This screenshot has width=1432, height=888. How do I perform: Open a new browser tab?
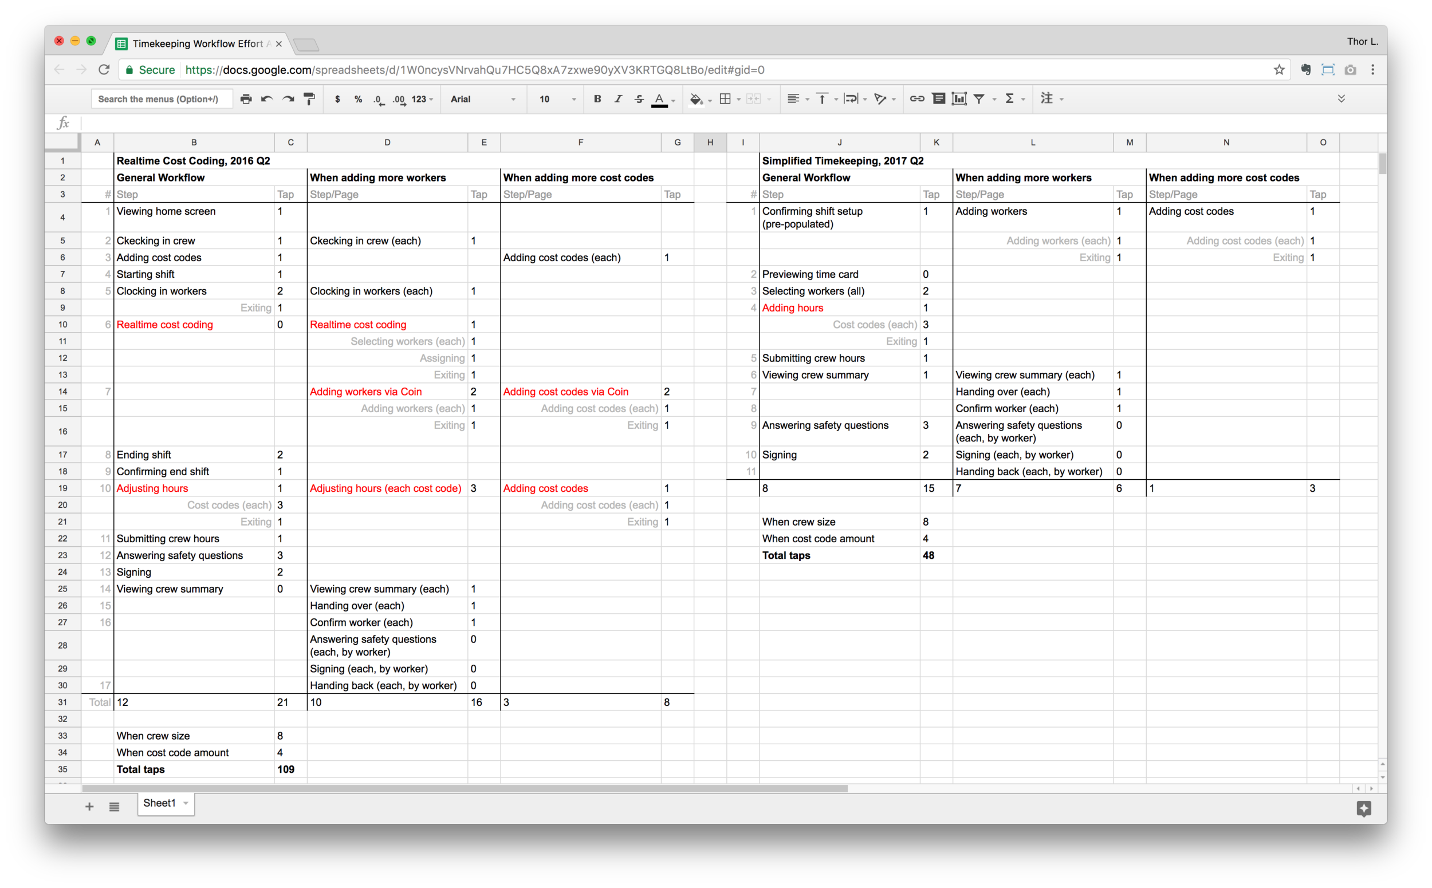pos(305,45)
